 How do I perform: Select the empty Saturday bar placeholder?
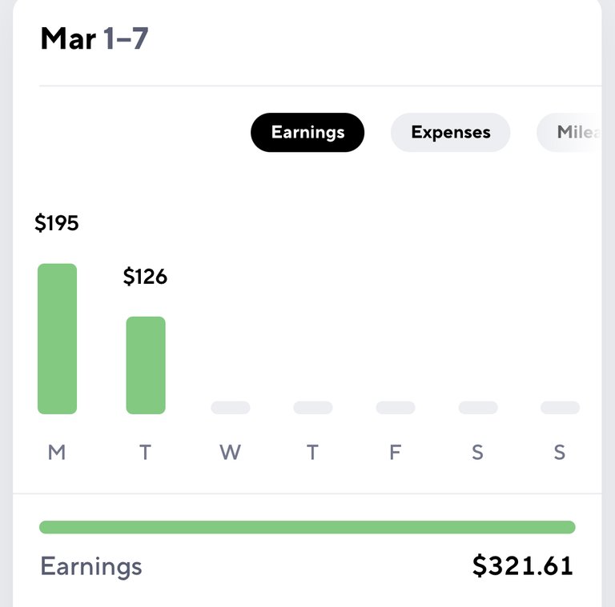pyautogui.click(x=478, y=408)
